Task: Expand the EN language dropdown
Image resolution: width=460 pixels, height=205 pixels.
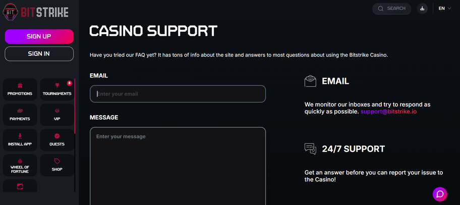Action: (x=444, y=9)
